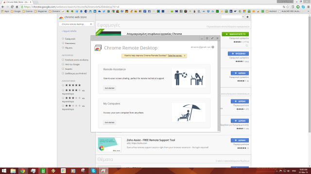
Task: Select the Εφαρμογές radio filter
Action: tap(63, 39)
